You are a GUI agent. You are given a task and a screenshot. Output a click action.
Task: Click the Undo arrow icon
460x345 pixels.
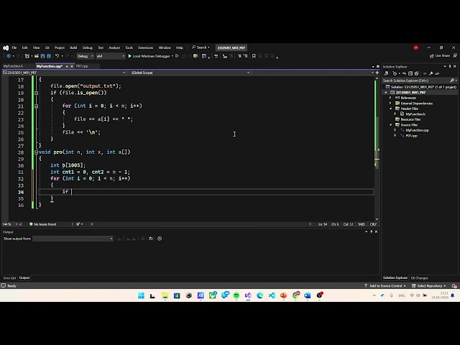[57, 56]
